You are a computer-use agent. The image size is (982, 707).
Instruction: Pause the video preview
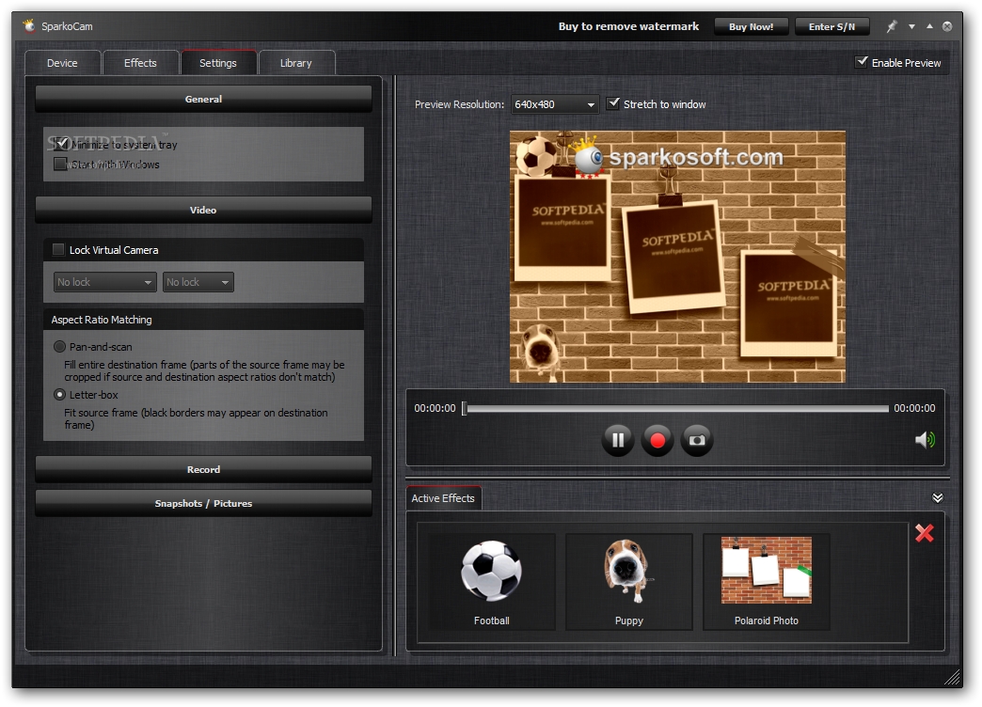click(x=617, y=440)
